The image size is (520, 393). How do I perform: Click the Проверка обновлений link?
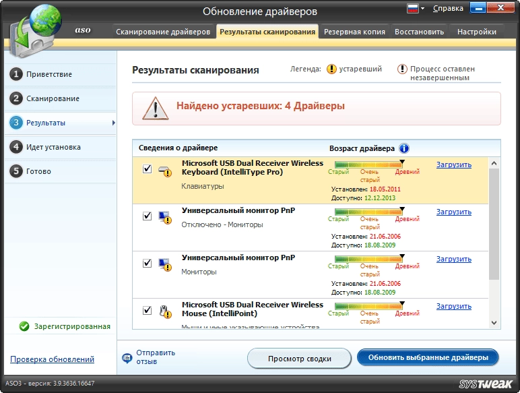coord(52,359)
